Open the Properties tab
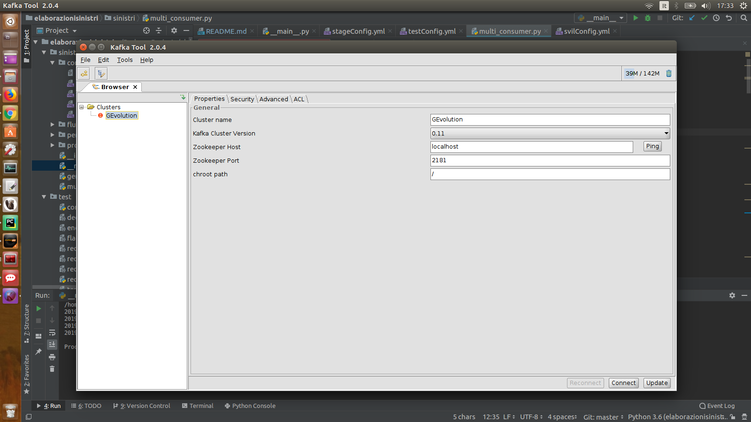 pos(209,99)
